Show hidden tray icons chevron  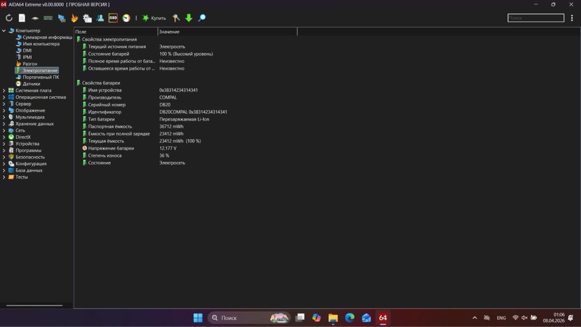pyautogui.click(x=475, y=318)
